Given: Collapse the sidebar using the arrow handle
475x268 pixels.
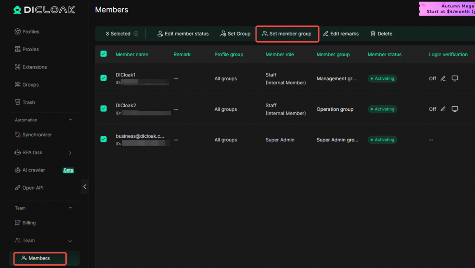Looking at the screenshot, I should pos(85,187).
